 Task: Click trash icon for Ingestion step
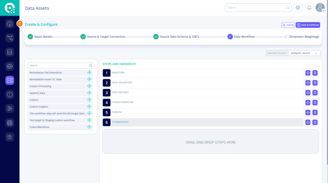tap(315, 73)
